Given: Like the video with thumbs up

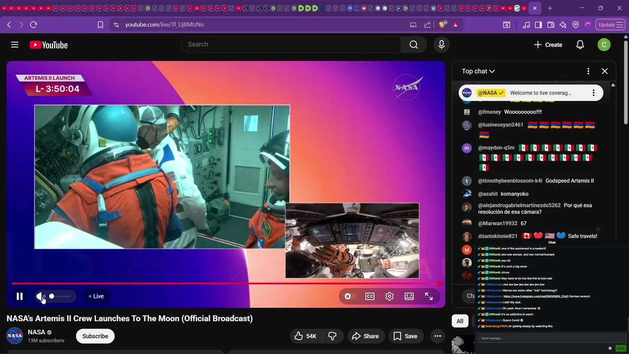Looking at the screenshot, I should [305, 336].
